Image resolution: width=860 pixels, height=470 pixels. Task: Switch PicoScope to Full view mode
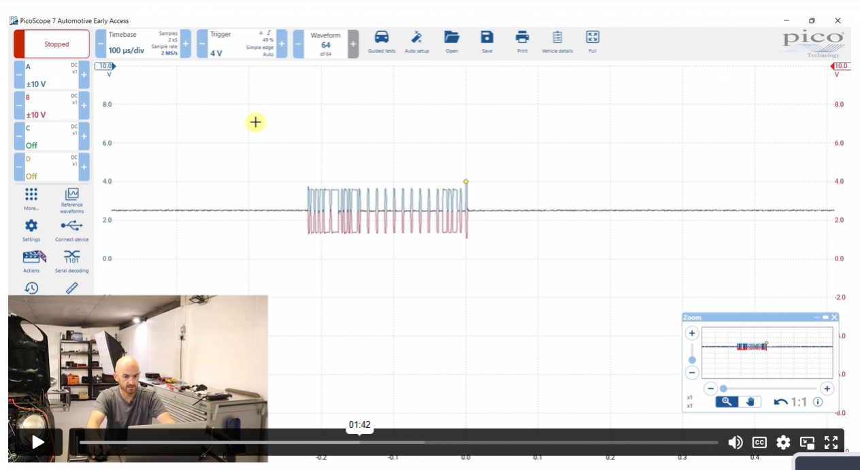tap(593, 42)
